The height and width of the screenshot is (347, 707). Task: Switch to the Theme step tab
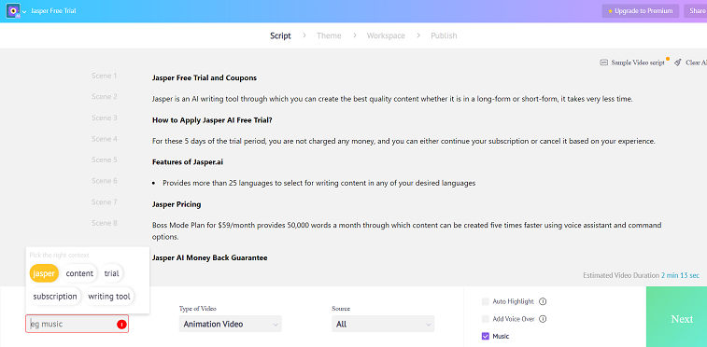[x=329, y=35]
